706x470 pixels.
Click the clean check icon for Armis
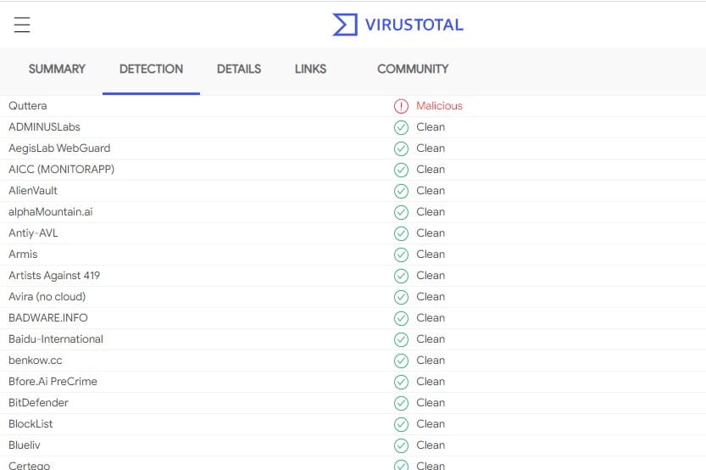click(x=401, y=255)
